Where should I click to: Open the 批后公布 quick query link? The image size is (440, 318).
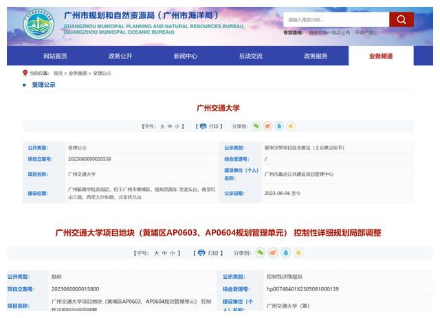341,33
